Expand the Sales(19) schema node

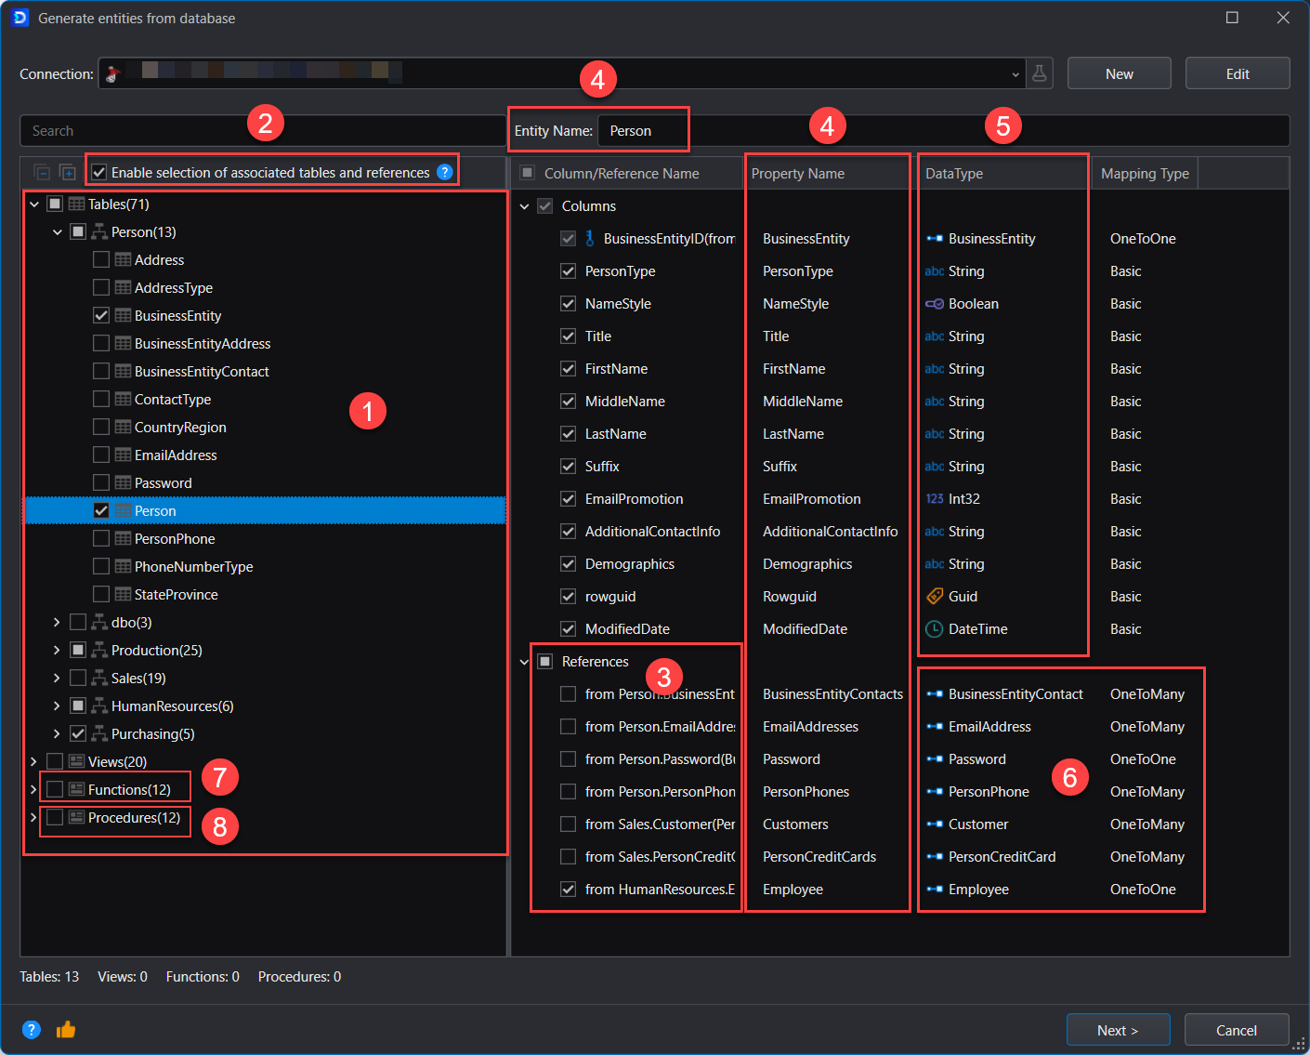coord(58,678)
